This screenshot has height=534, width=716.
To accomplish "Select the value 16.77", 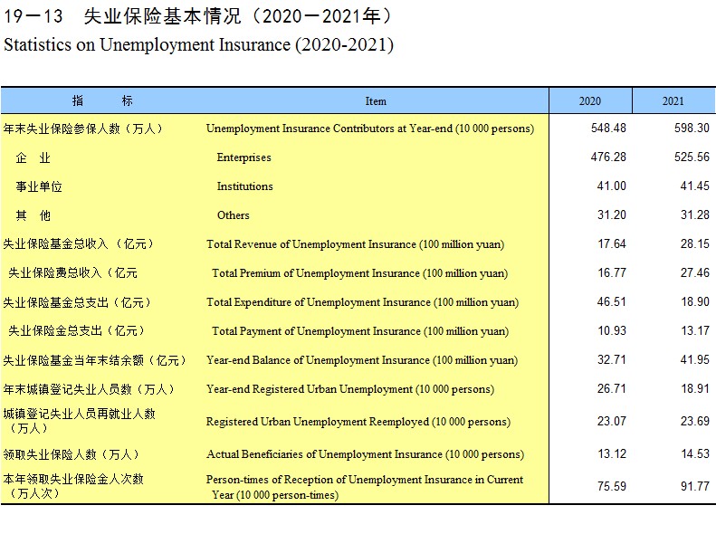I will (612, 273).
